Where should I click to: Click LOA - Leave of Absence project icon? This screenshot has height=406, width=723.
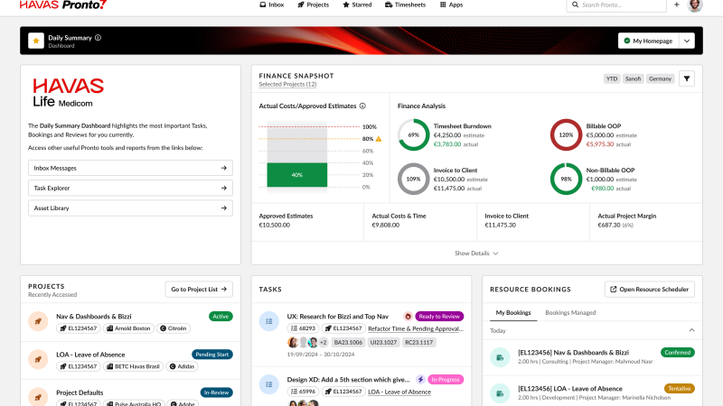pos(38,359)
